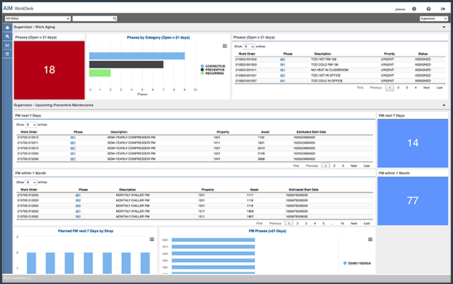Viewport: 453px width, 284px height.
Task: Click TOO COLD IN OFFICE description cell
Action: click(x=327, y=81)
